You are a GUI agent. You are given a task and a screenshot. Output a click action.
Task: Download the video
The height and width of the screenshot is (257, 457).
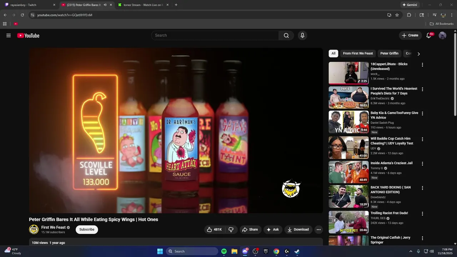click(298, 230)
